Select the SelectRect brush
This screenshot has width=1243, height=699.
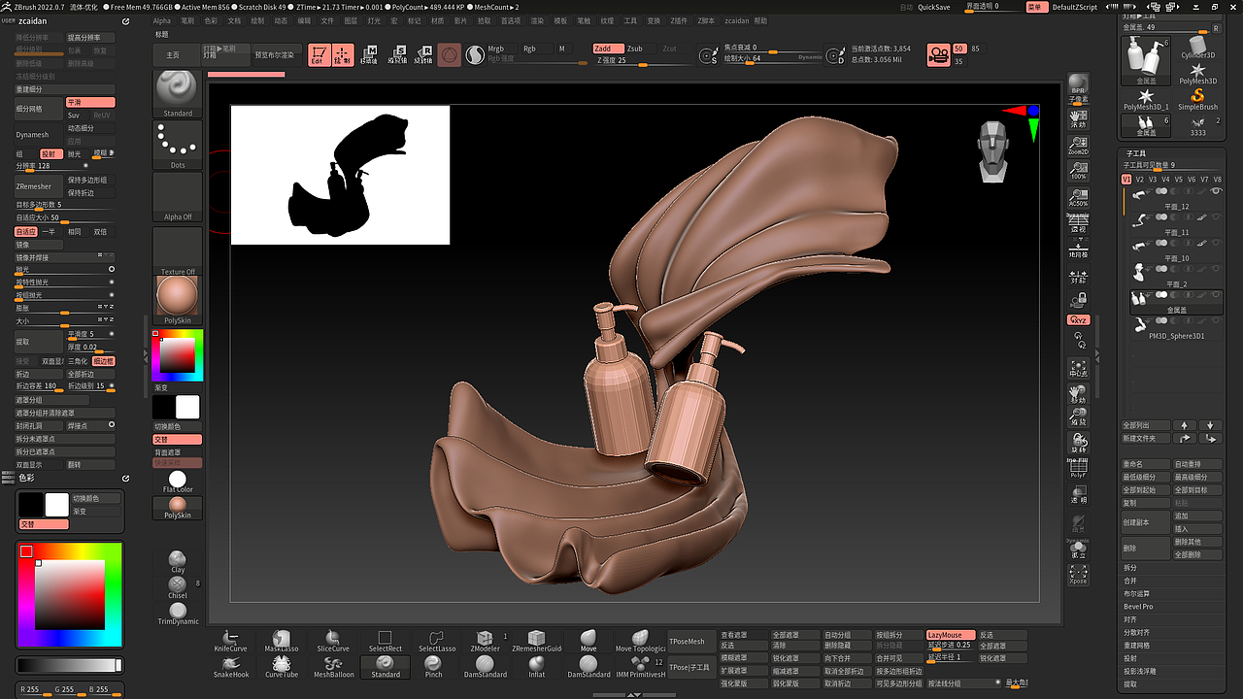(x=385, y=641)
